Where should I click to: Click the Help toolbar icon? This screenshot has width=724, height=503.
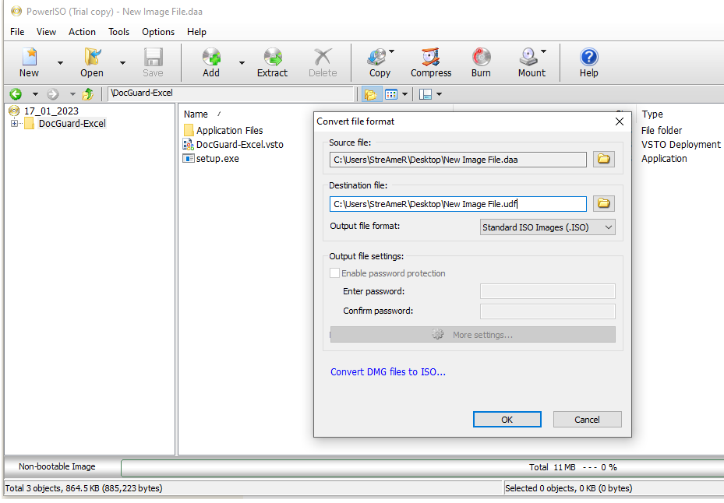[x=588, y=63]
